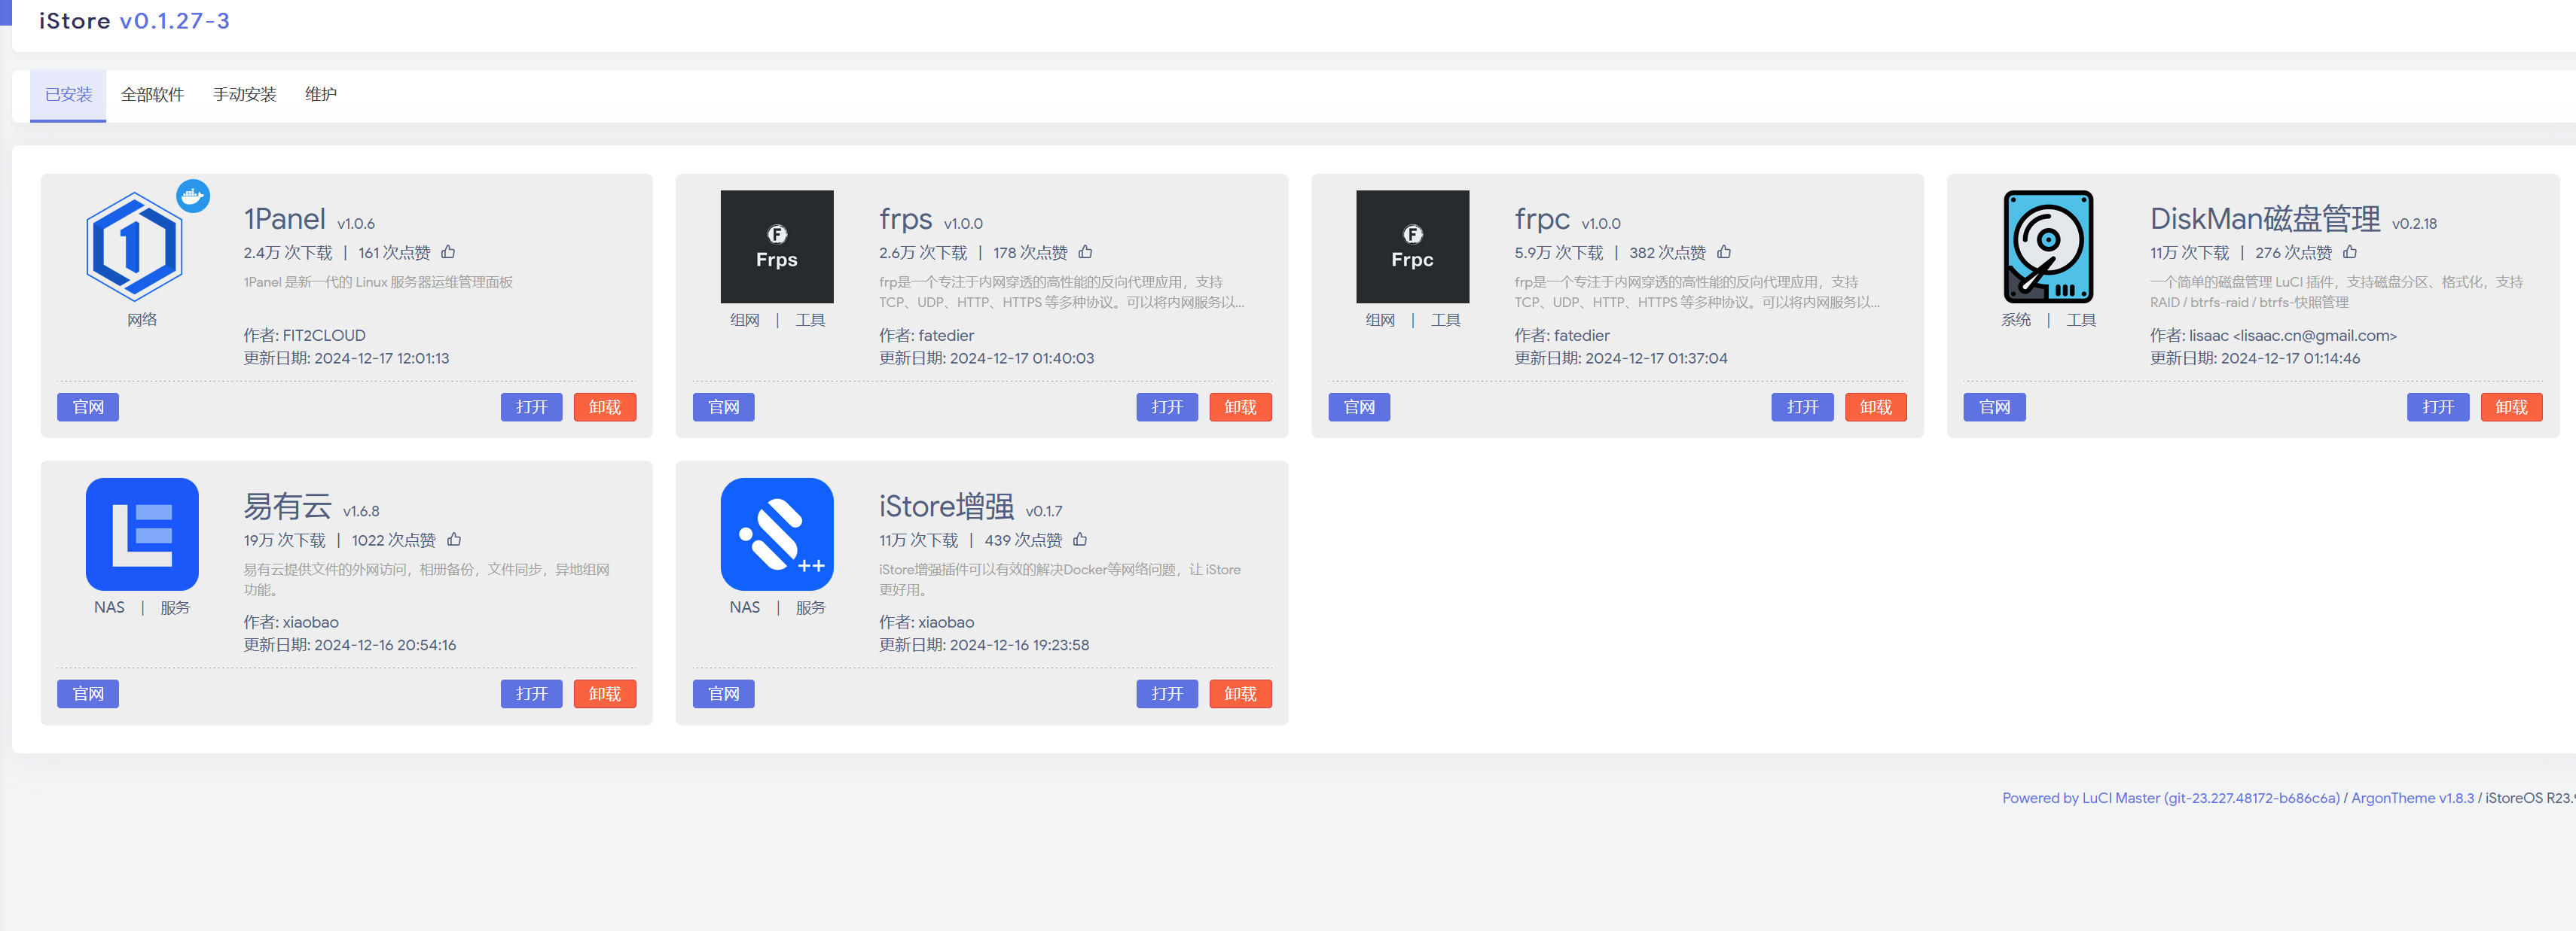Click the 网络 category under 1Panel
2576x931 pixels.
142,320
